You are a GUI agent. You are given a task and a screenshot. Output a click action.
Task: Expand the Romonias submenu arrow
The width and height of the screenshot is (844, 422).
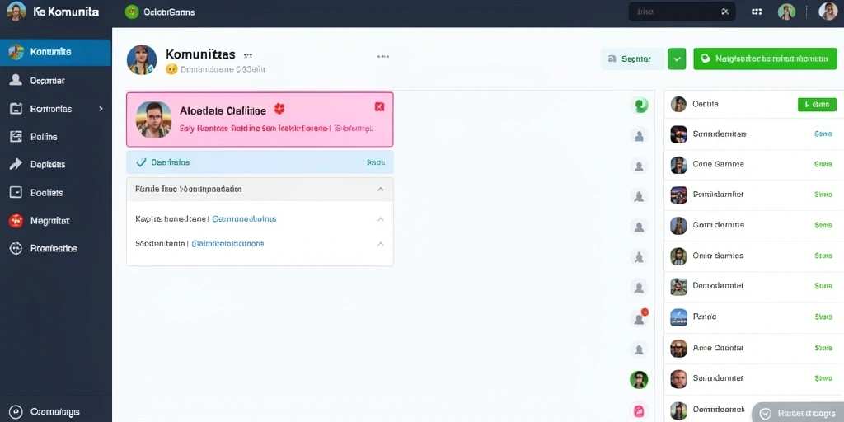click(101, 109)
